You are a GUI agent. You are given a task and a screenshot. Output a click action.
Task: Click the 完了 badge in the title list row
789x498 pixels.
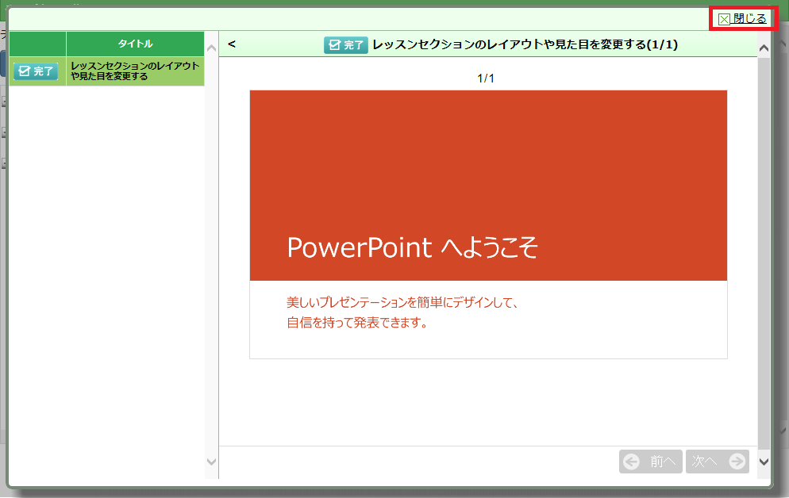36,71
